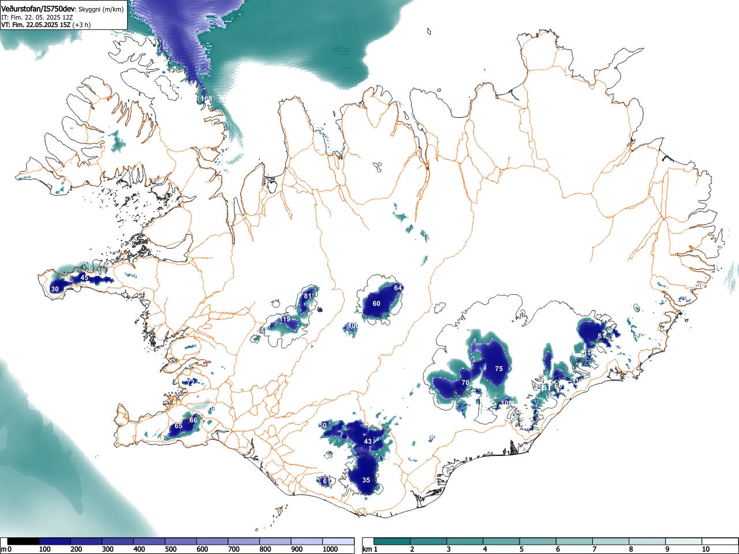This screenshot has height=554, width=739.
Task: Click the (+3 h) forecast offset text
Action: pyautogui.click(x=81, y=25)
